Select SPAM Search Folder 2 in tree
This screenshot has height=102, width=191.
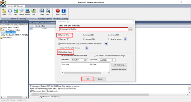point(11,28)
